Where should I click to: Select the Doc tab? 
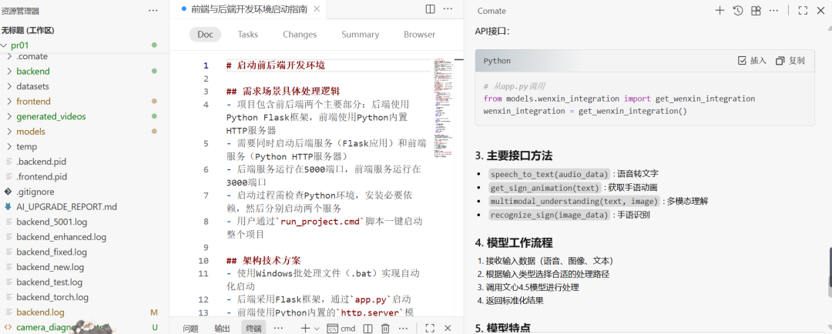(x=206, y=35)
